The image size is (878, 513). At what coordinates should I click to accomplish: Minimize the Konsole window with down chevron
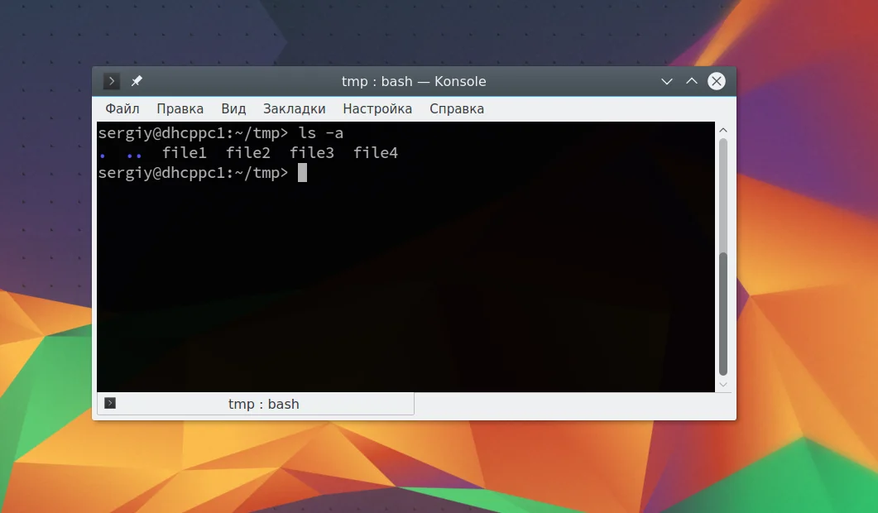pyautogui.click(x=667, y=81)
